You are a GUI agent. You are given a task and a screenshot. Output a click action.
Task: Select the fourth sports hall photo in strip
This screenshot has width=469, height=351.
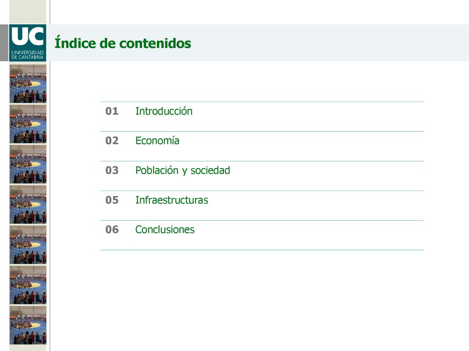tap(28, 204)
